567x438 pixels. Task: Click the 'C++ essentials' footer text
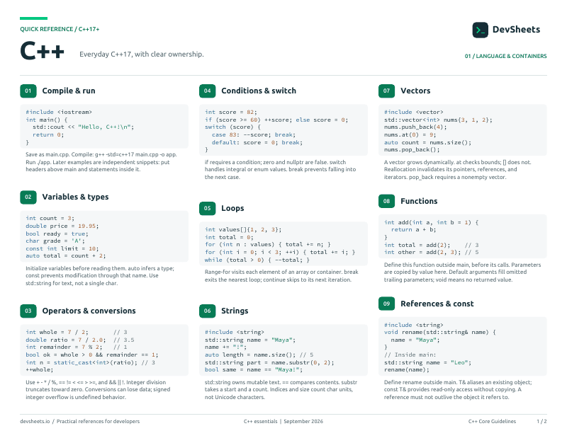coord(260,422)
